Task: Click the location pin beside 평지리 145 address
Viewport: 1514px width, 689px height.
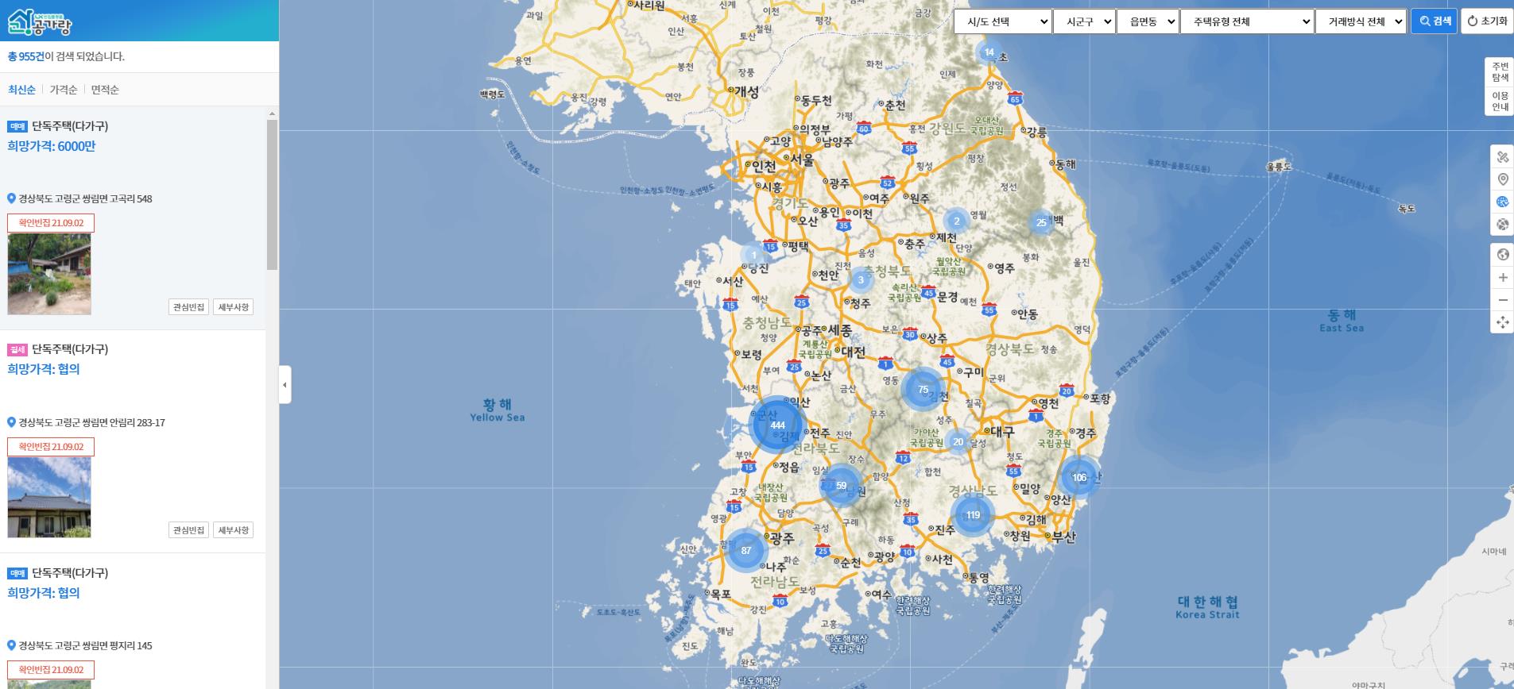Action: coord(12,645)
